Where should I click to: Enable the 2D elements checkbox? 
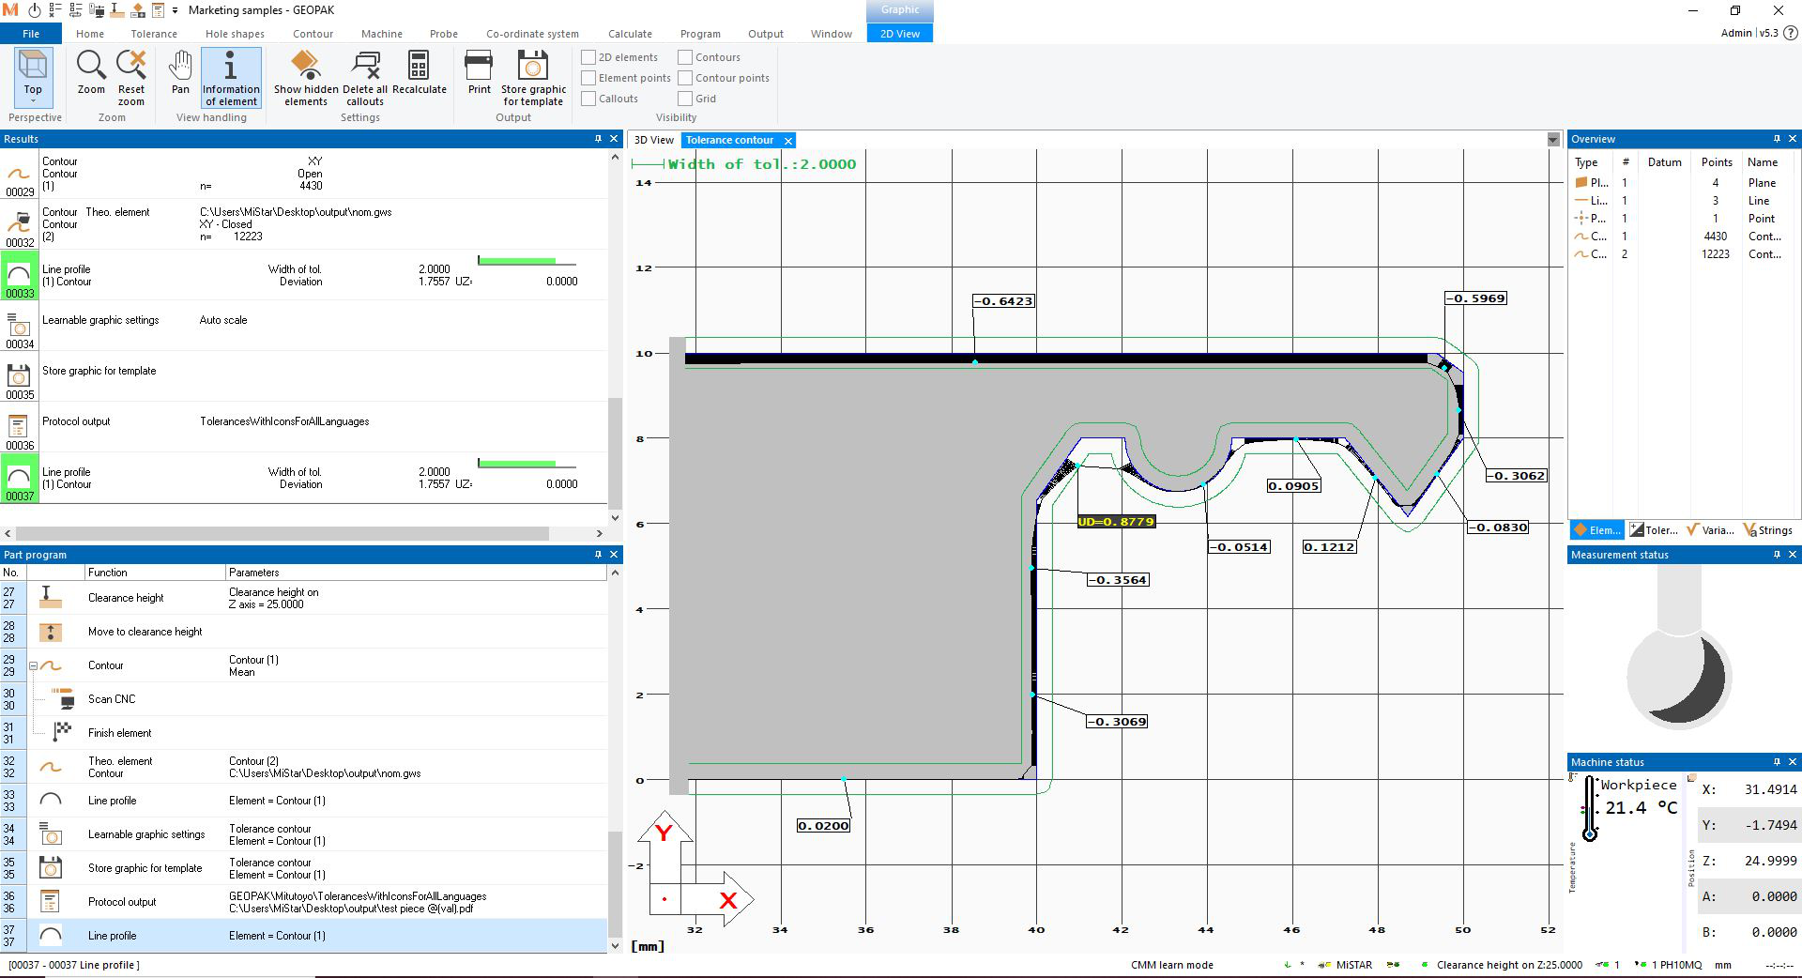coord(589,57)
